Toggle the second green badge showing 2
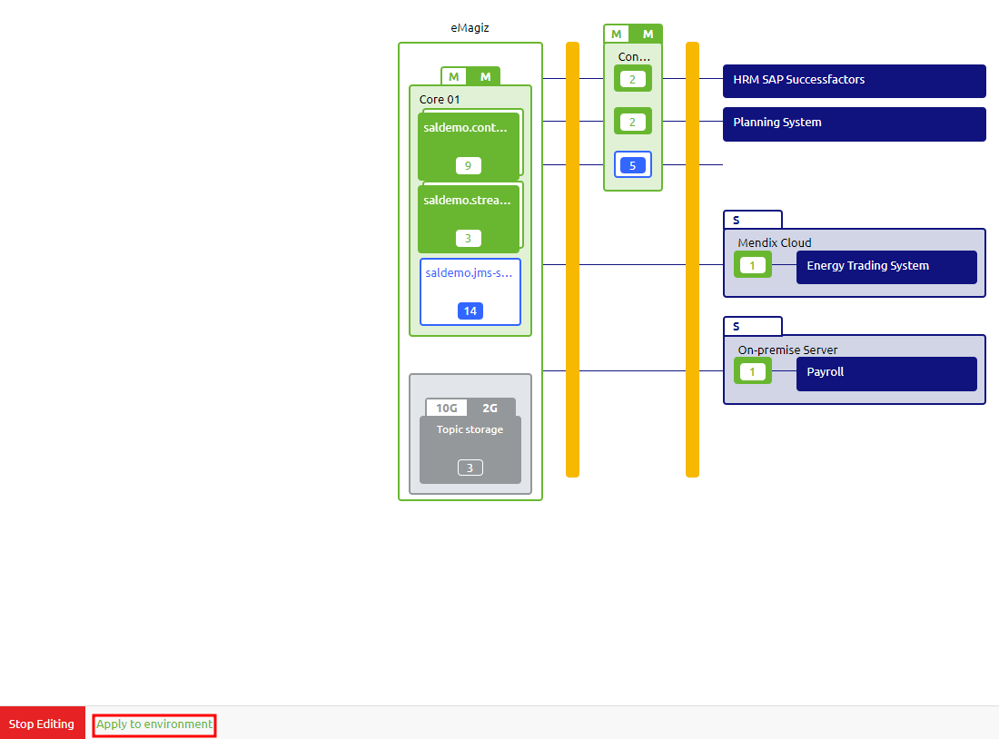Screen dimensions: 999x739 coord(632,121)
